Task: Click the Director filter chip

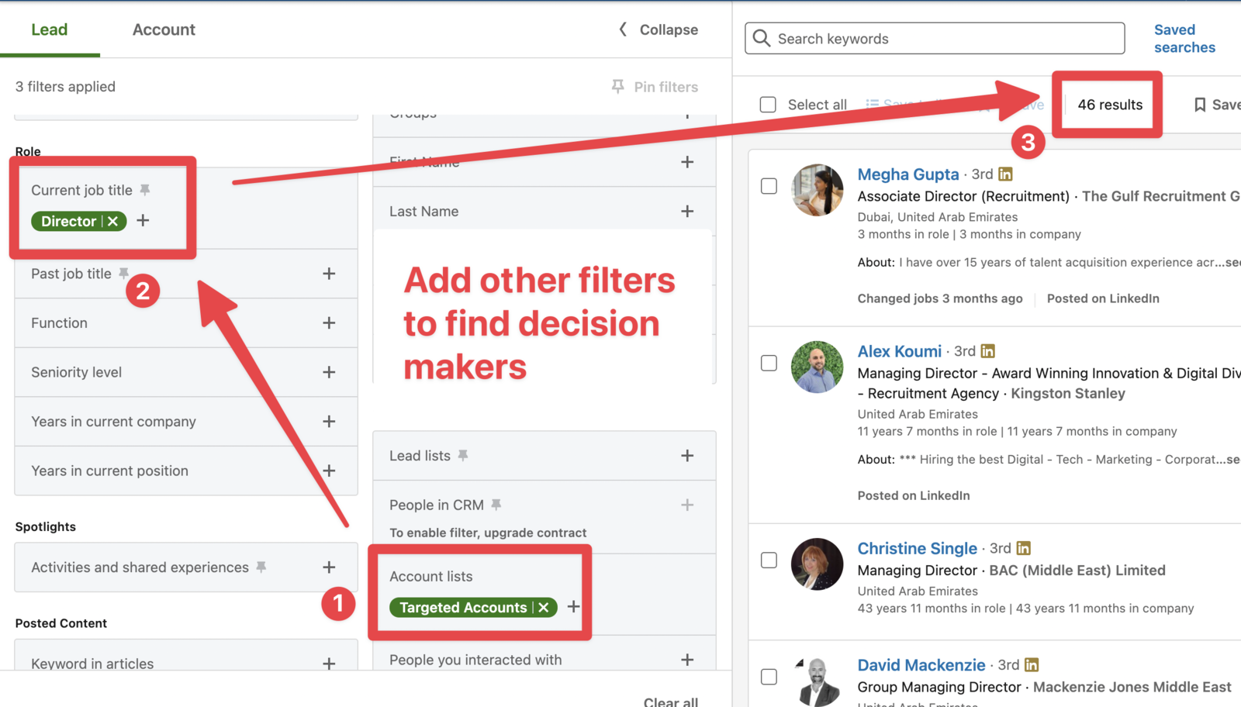Action: pyautogui.click(x=78, y=221)
